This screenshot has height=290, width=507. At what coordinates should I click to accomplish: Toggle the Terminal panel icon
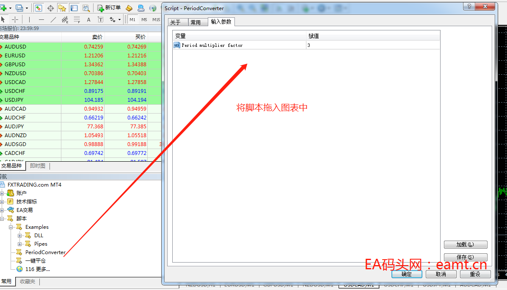coord(74,8)
